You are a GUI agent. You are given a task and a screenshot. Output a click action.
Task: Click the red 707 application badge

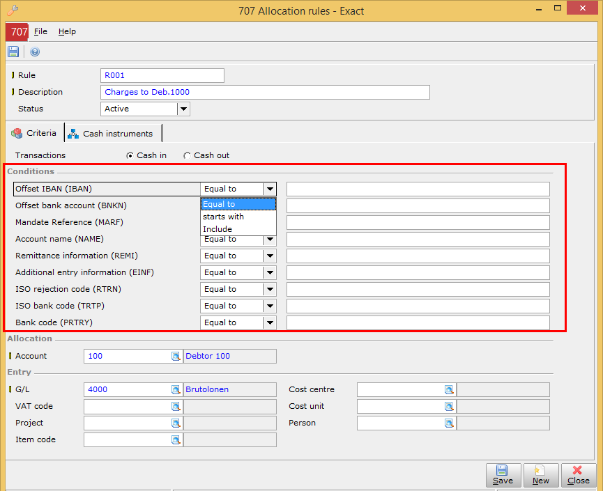coord(17,31)
